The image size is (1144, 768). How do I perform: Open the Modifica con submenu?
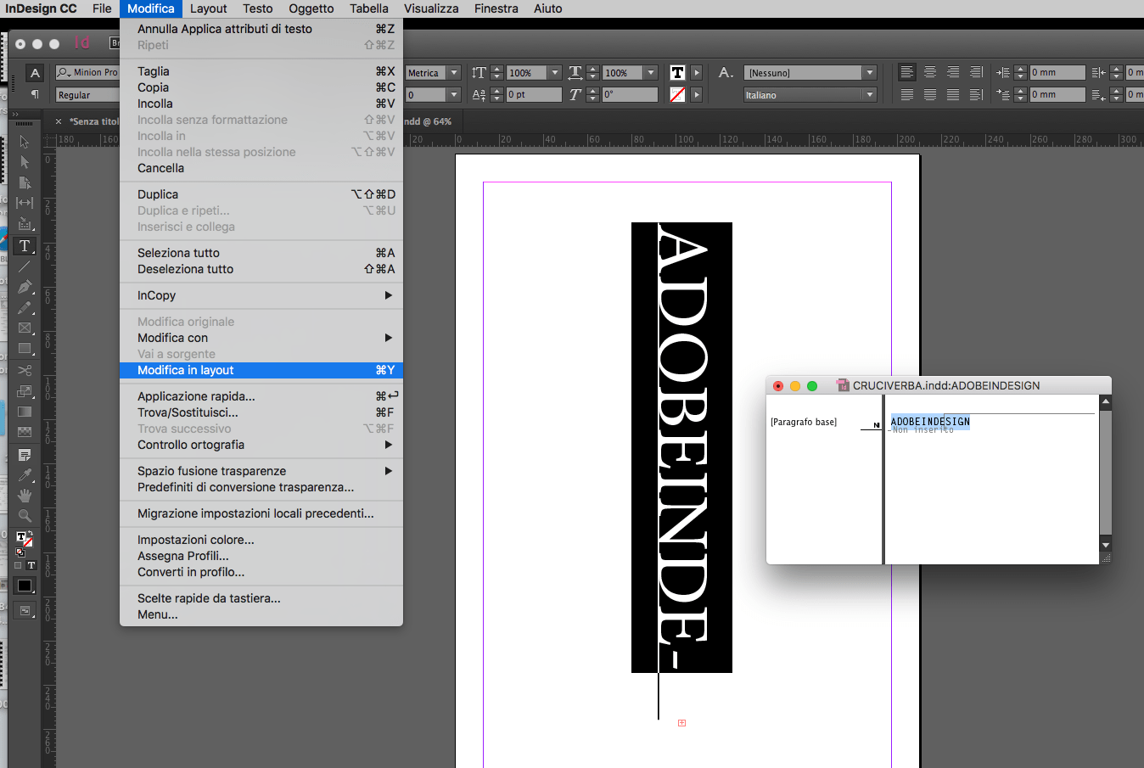coord(261,338)
